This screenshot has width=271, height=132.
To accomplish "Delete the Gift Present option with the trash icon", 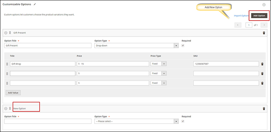I will 264,33.
